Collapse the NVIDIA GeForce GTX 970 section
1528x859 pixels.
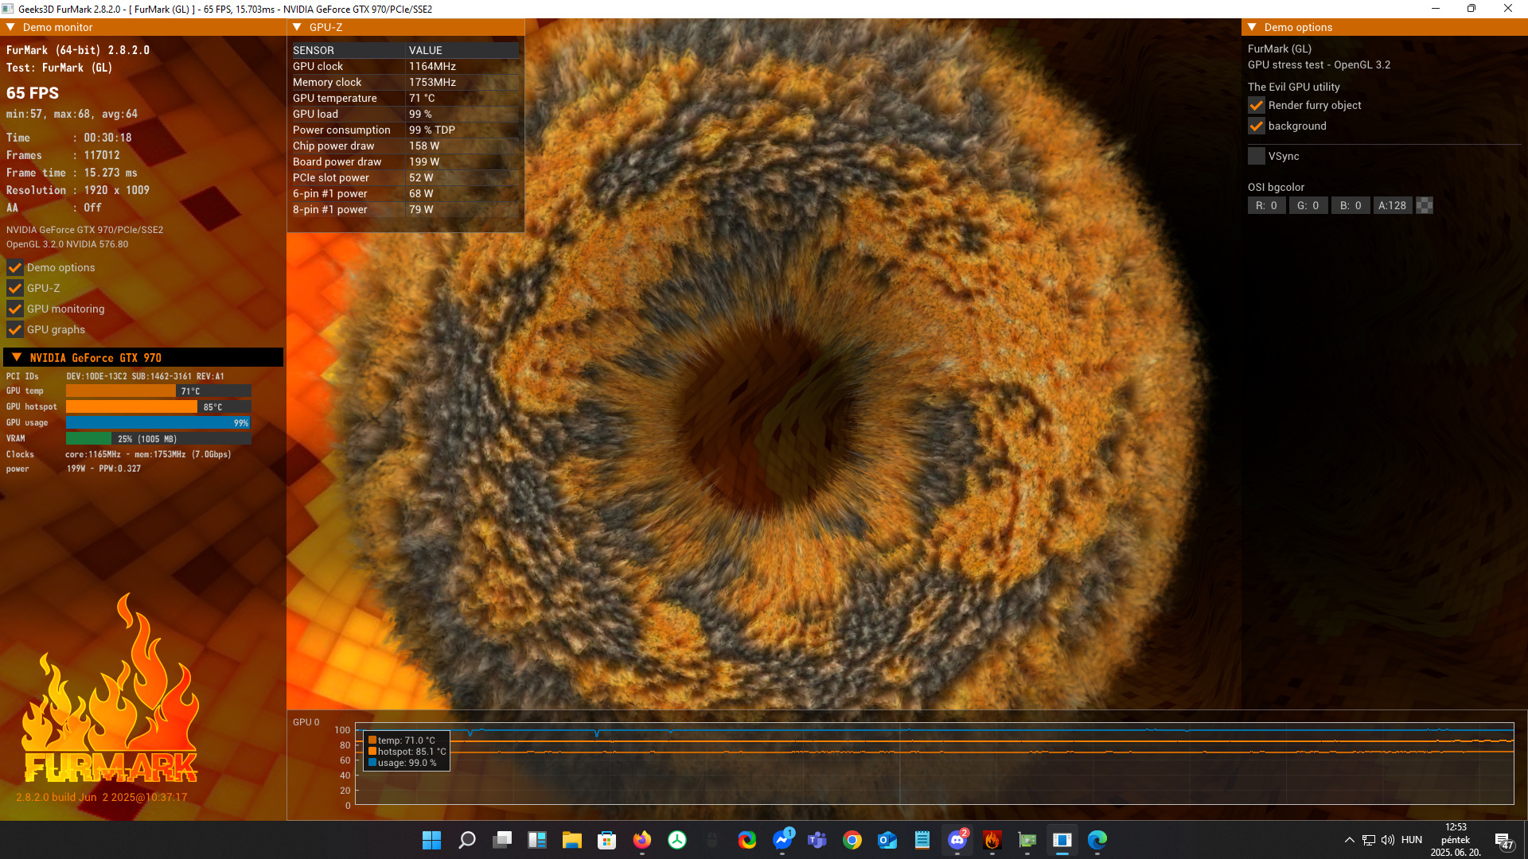pos(17,358)
